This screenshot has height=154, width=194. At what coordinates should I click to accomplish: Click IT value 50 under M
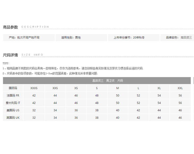(117, 103)
